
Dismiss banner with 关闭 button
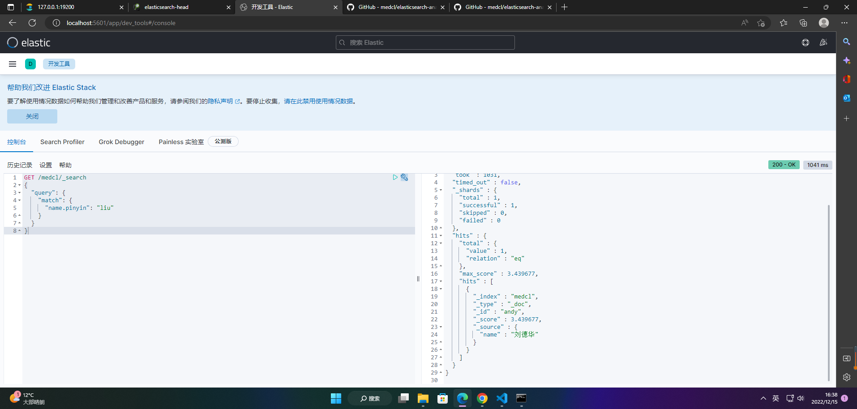click(32, 116)
